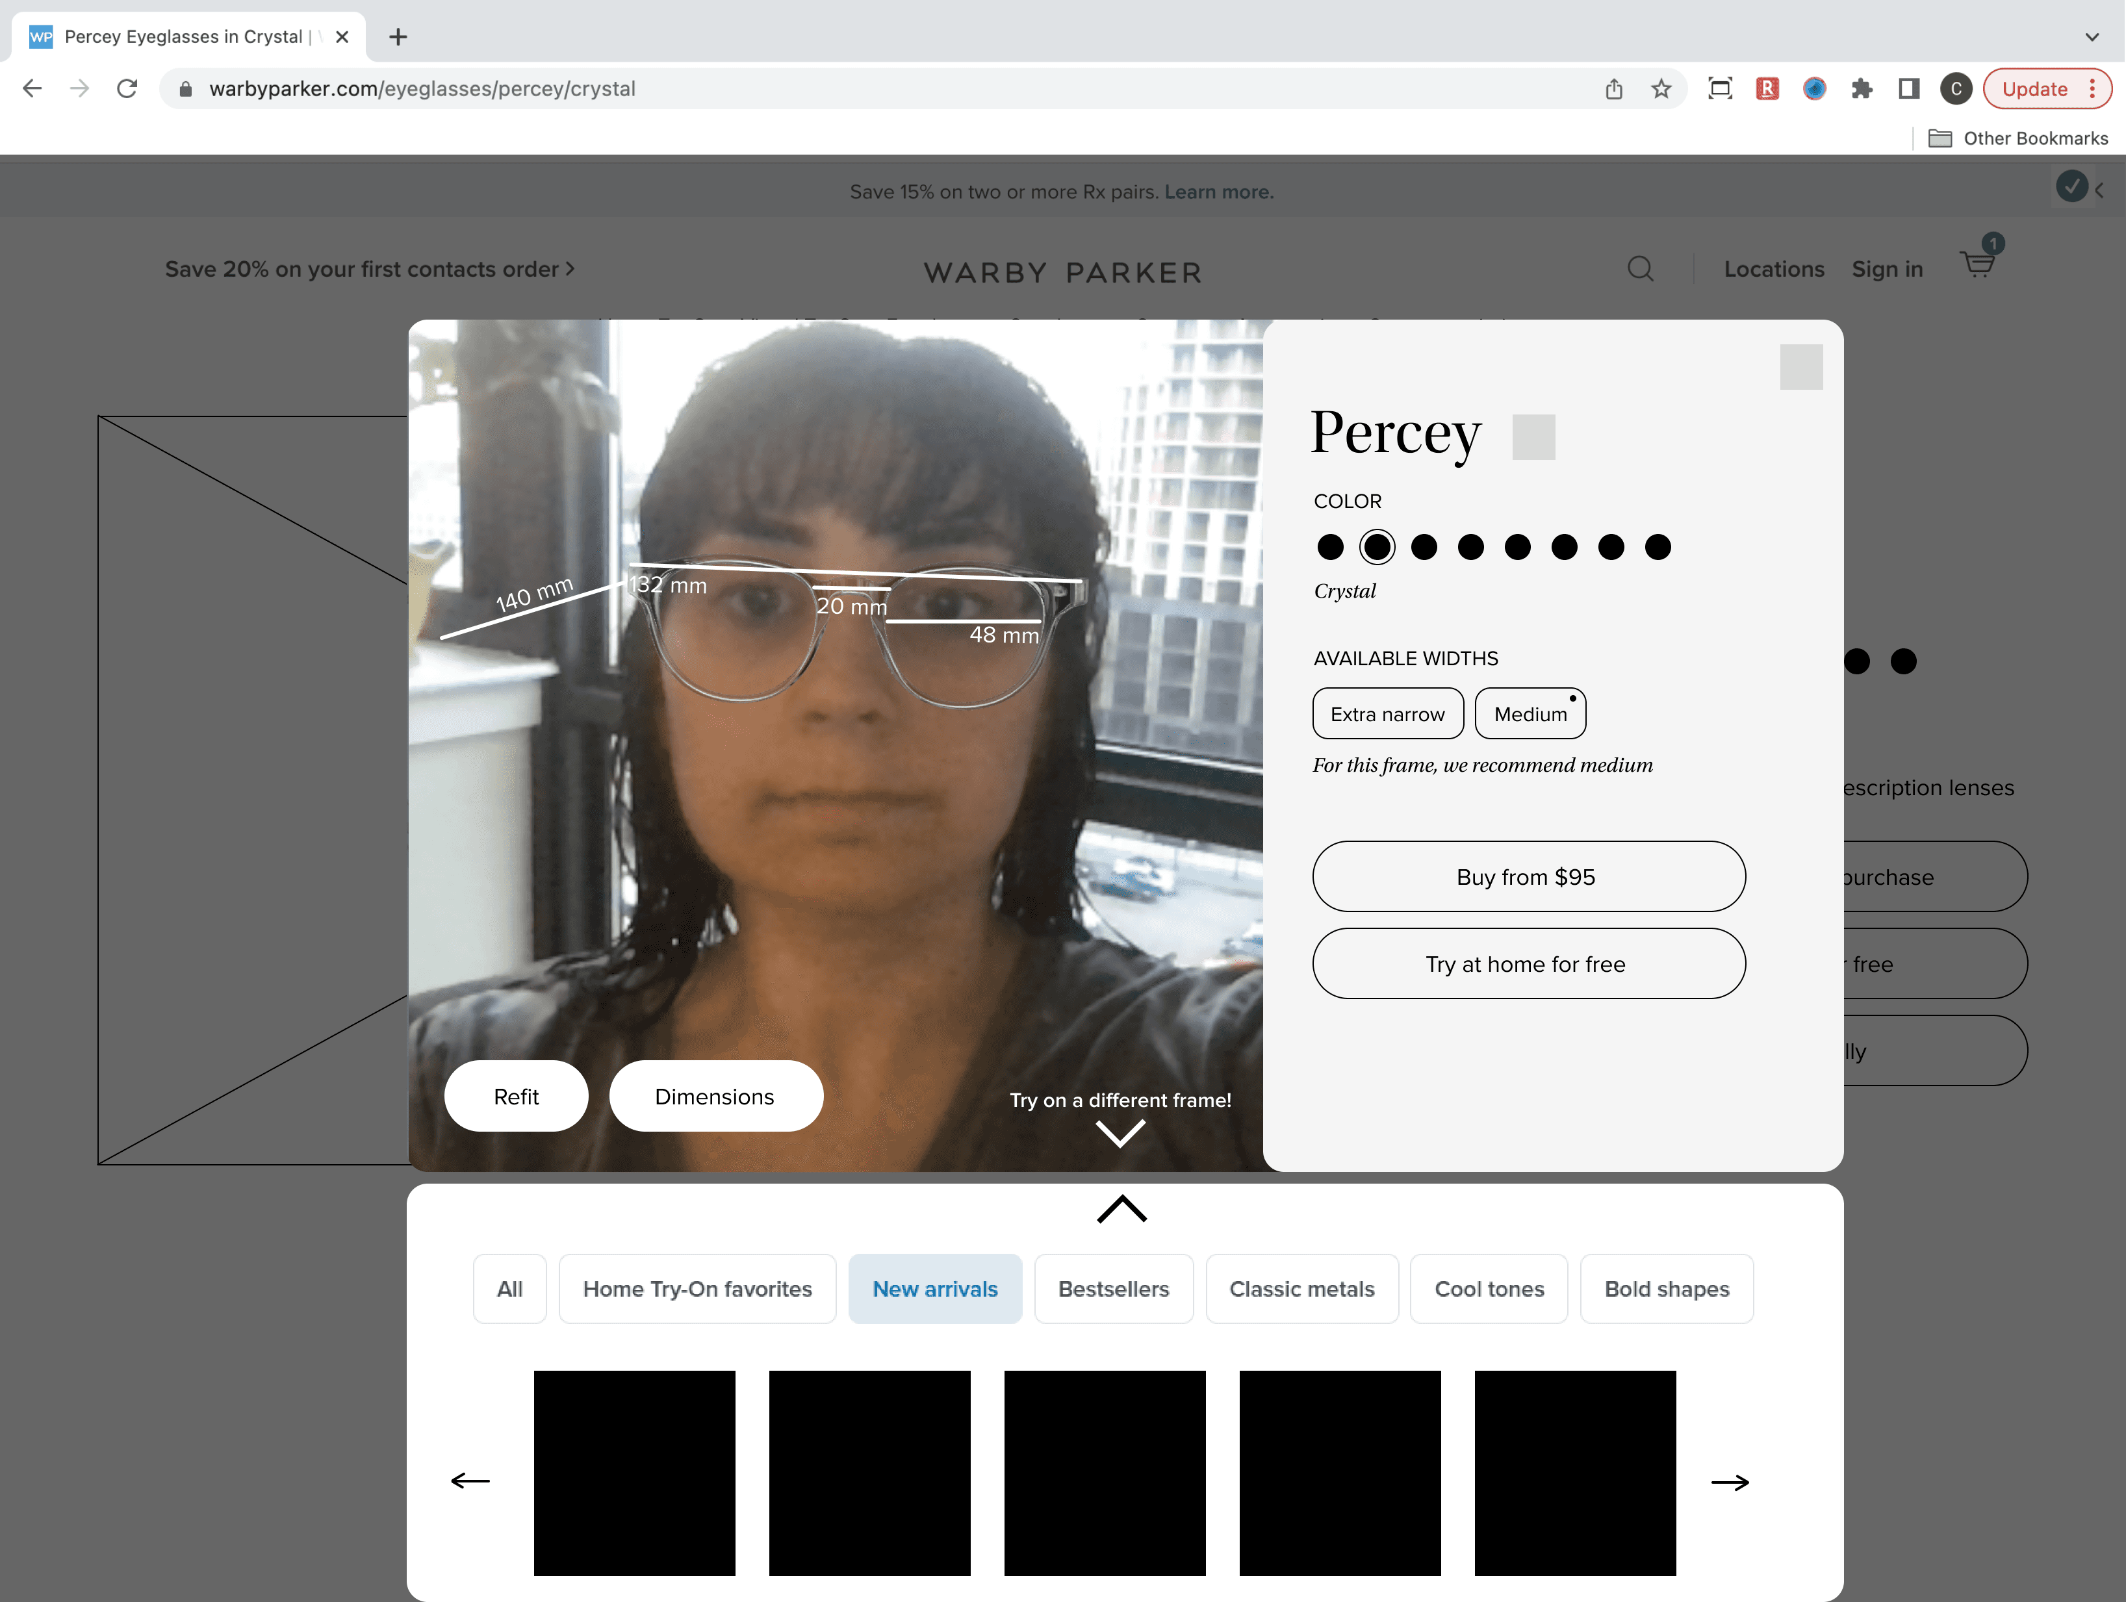Expand Try on a different frame chevron
Viewport: 2126px width, 1602px height.
pos(1120,1133)
